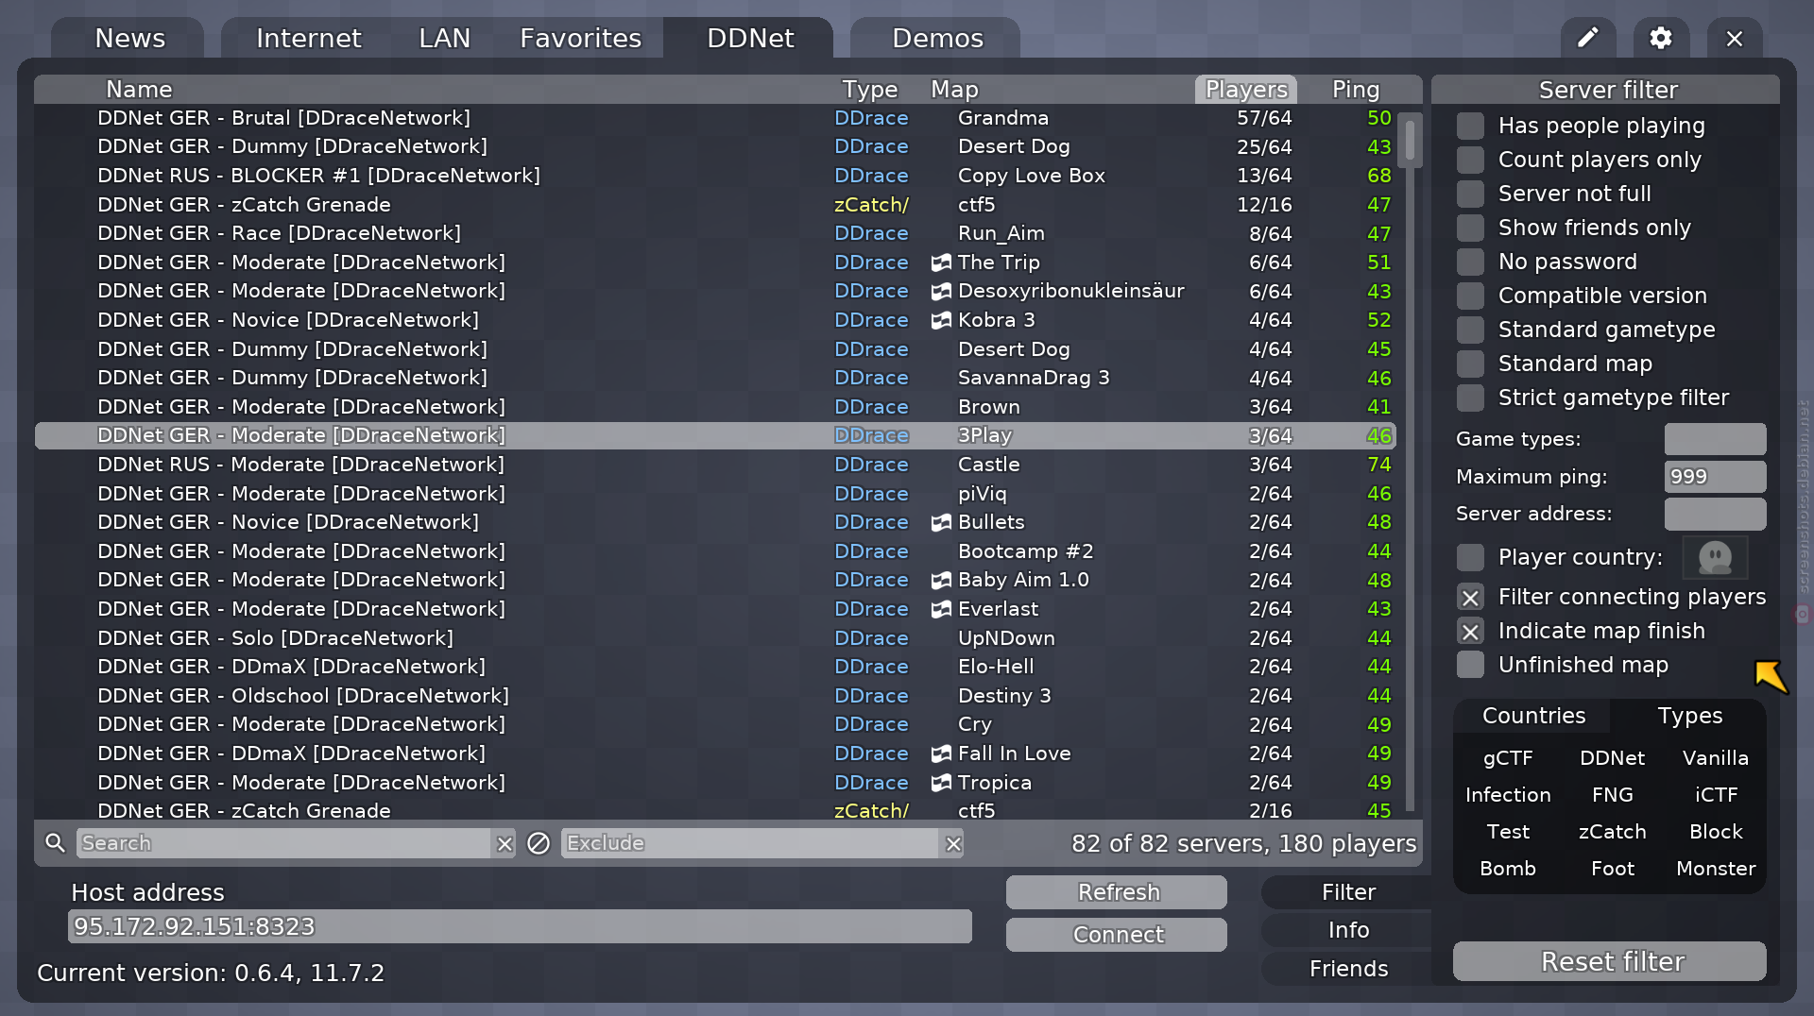Click the Game types input field
Viewport: 1814px width, 1016px height.
coord(1715,439)
